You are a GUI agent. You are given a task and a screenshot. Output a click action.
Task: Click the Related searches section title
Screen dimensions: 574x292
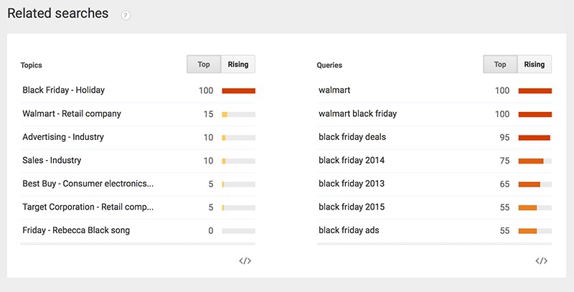(x=58, y=14)
